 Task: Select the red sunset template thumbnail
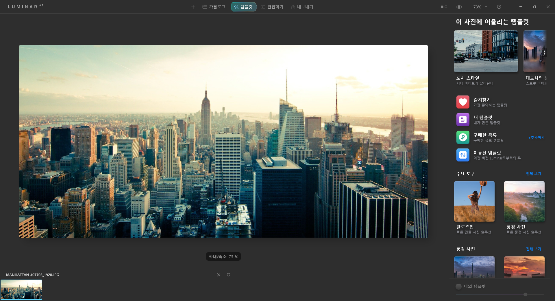click(524, 267)
